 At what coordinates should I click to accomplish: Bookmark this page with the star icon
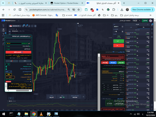(79, 10)
